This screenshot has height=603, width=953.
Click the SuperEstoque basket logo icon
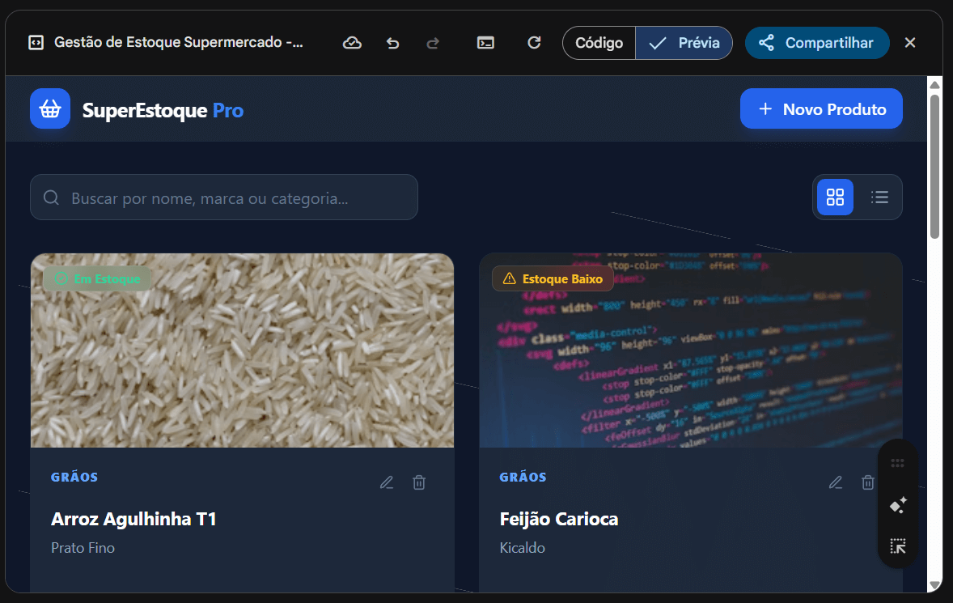click(50, 108)
